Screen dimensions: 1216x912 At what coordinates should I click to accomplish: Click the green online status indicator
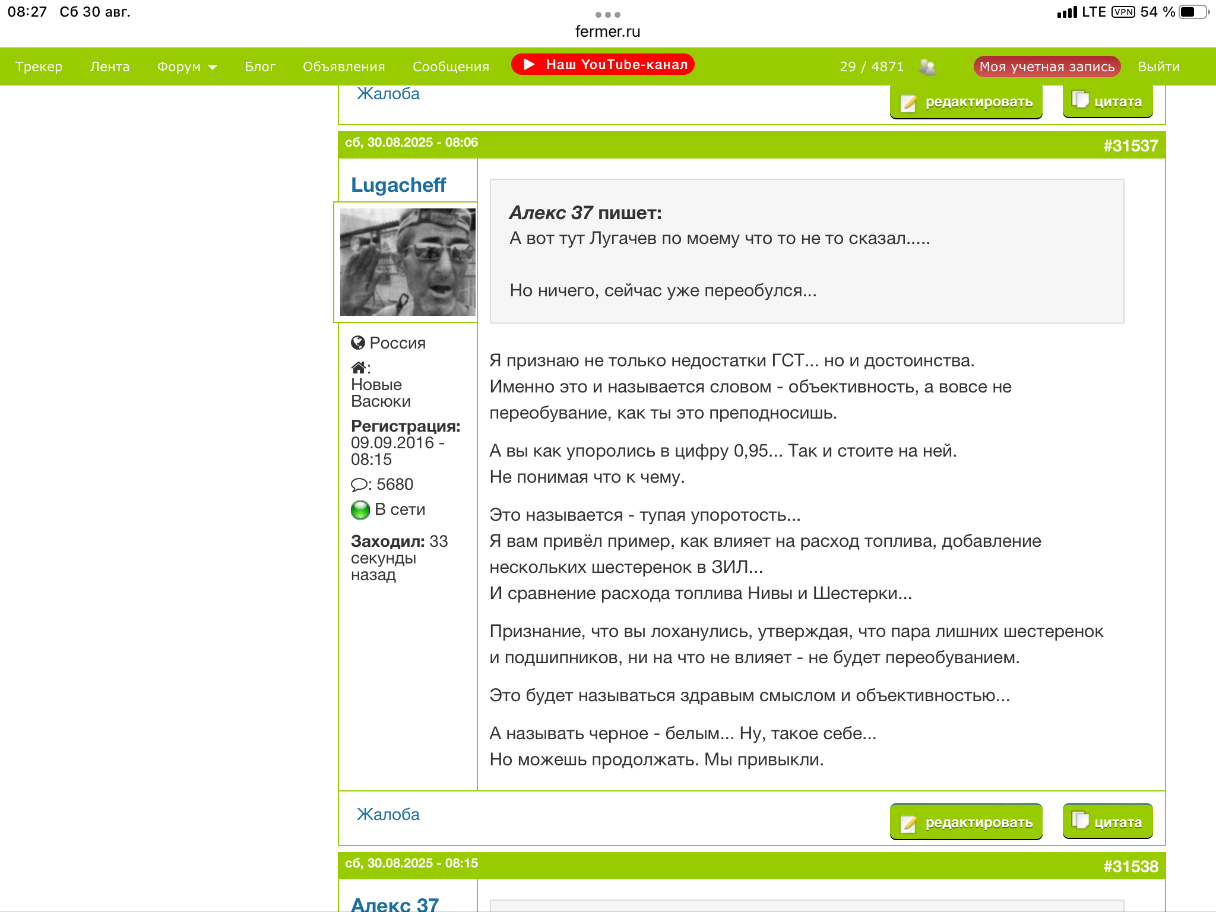point(360,509)
